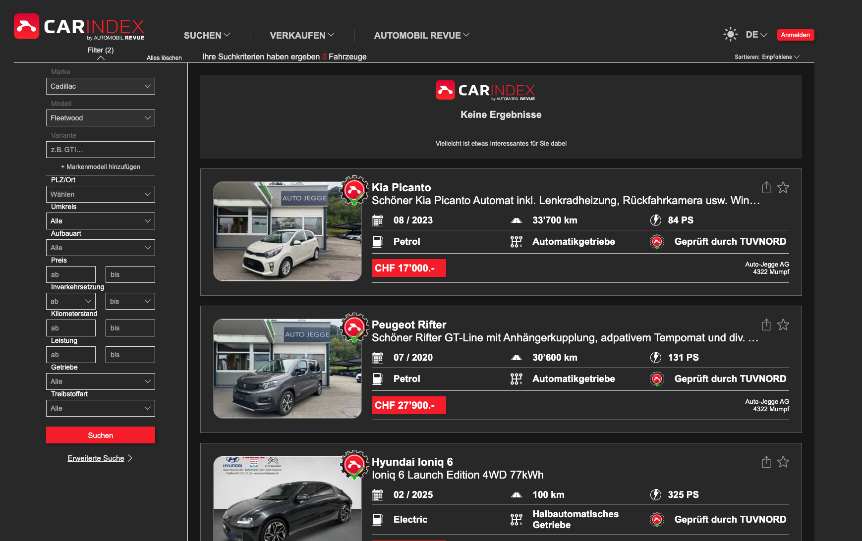This screenshot has height=541, width=862.
Task: Open the Erweiterte Suche link
Action: pos(100,458)
